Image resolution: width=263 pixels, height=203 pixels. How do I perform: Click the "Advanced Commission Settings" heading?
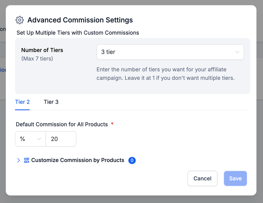click(80, 20)
